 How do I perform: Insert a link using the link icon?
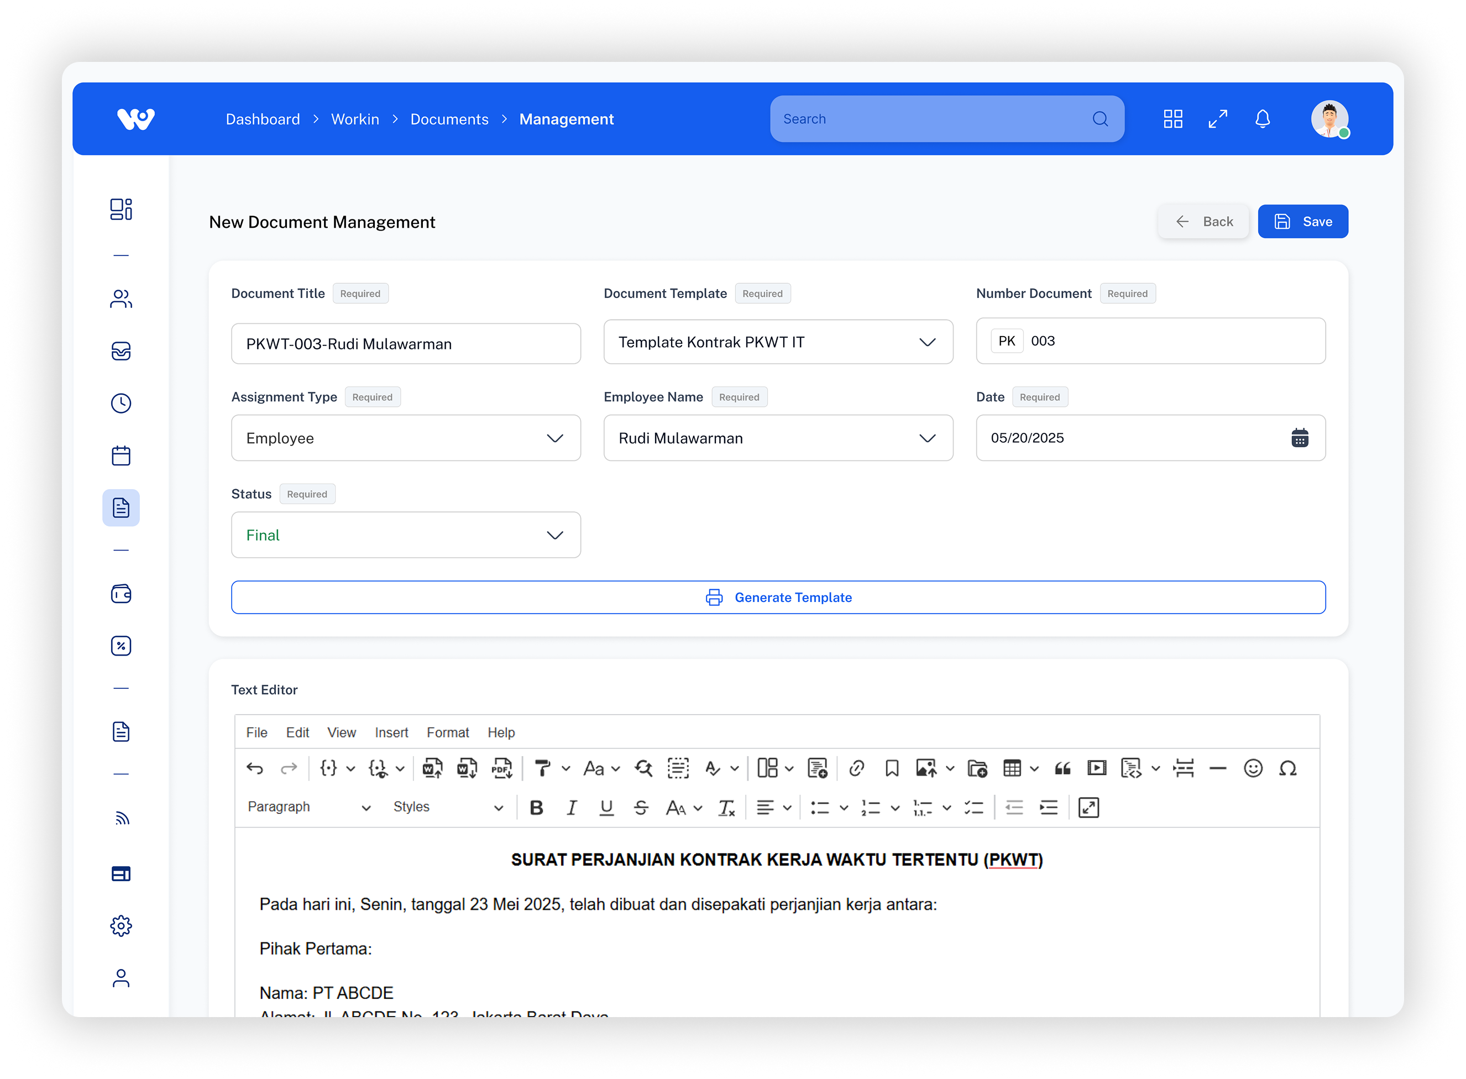pyautogui.click(x=857, y=768)
